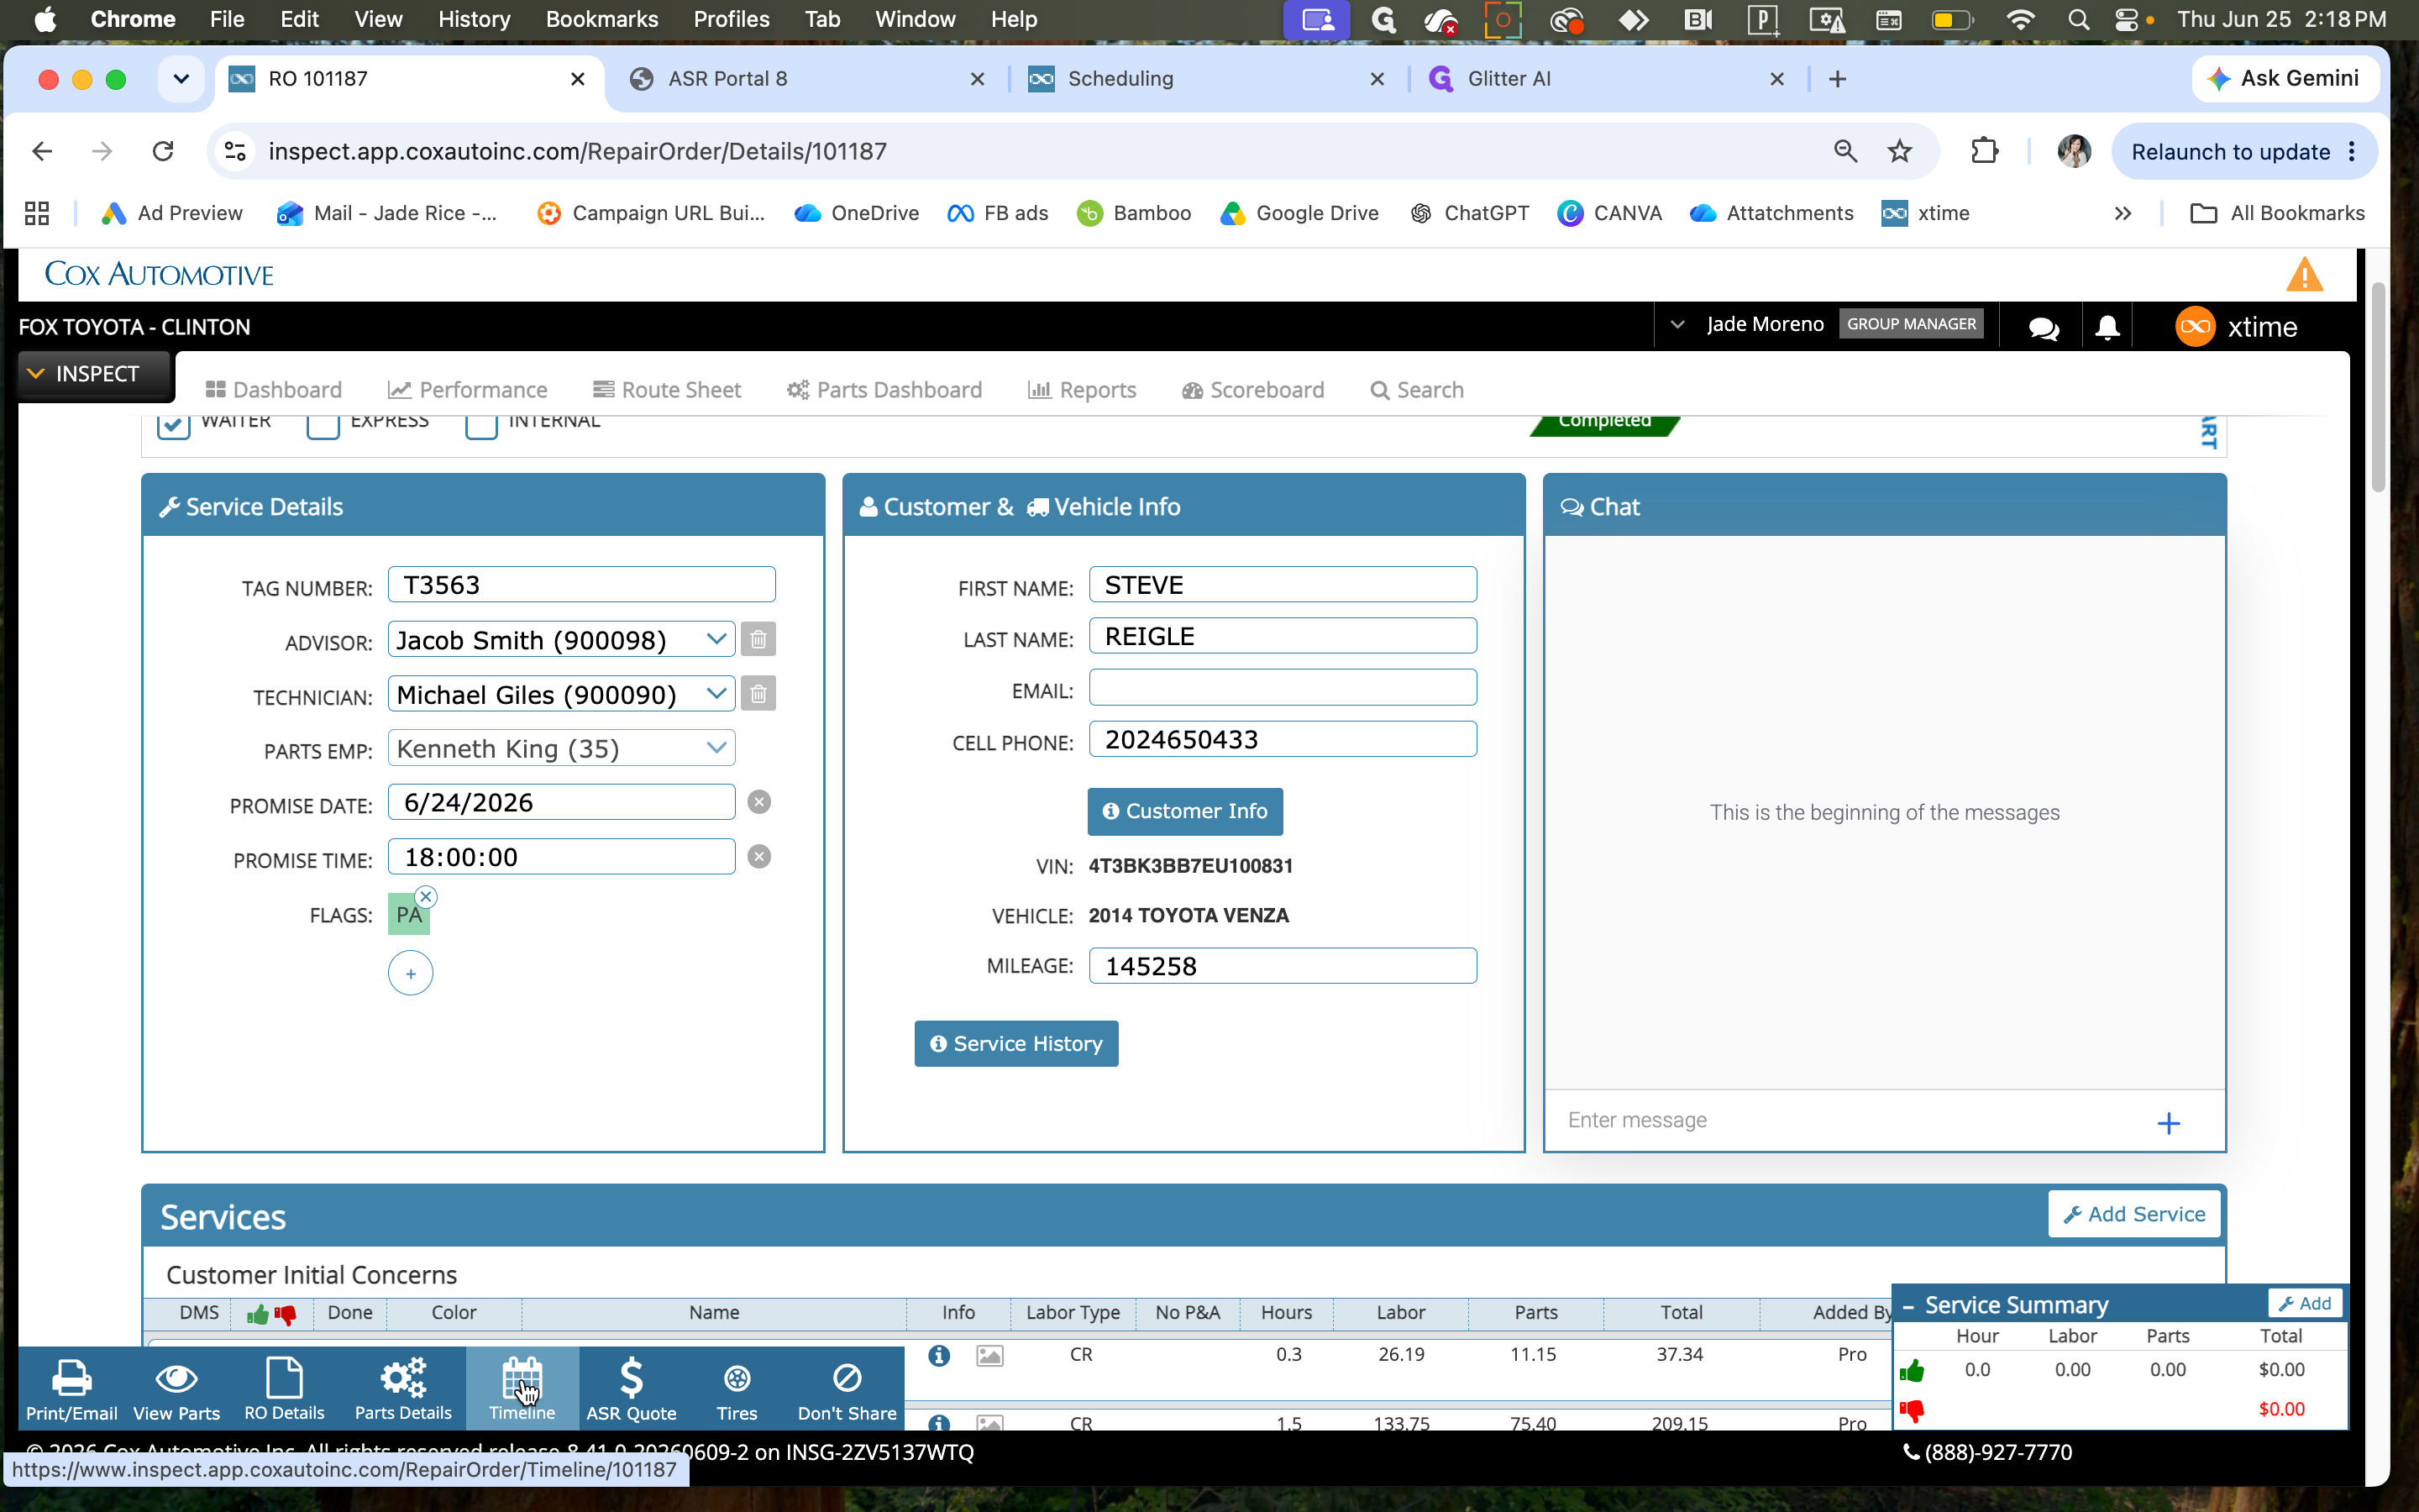
Task: Click the Add Service button
Action: (x=2133, y=1214)
